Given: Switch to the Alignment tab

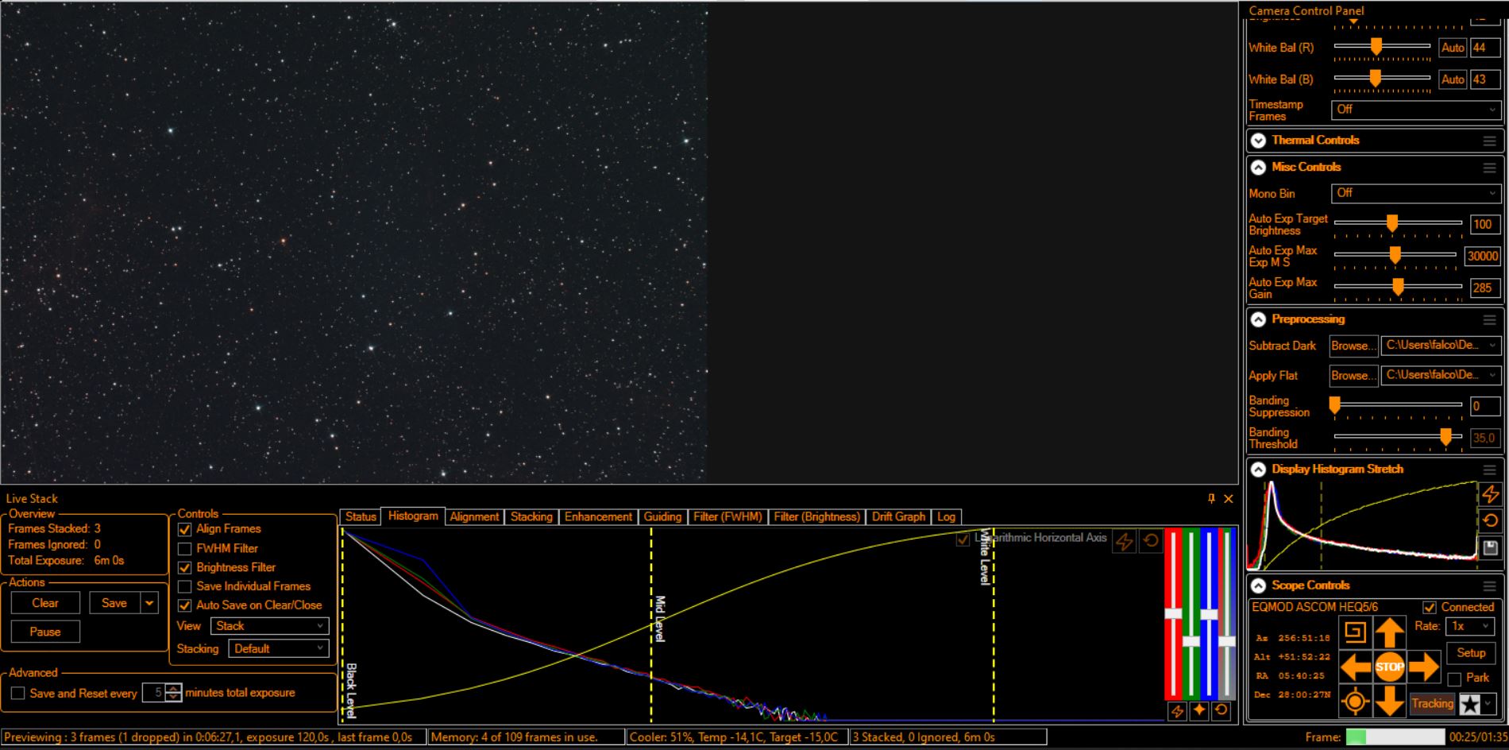Looking at the screenshot, I should click(474, 516).
